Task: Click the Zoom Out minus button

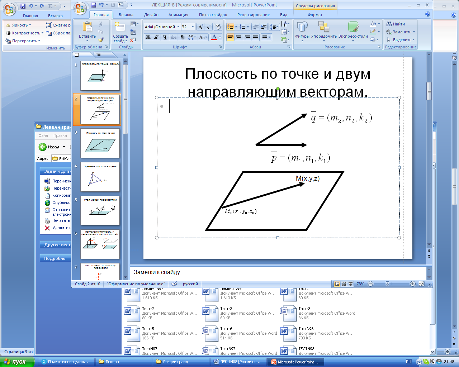Action: click(370, 284)
